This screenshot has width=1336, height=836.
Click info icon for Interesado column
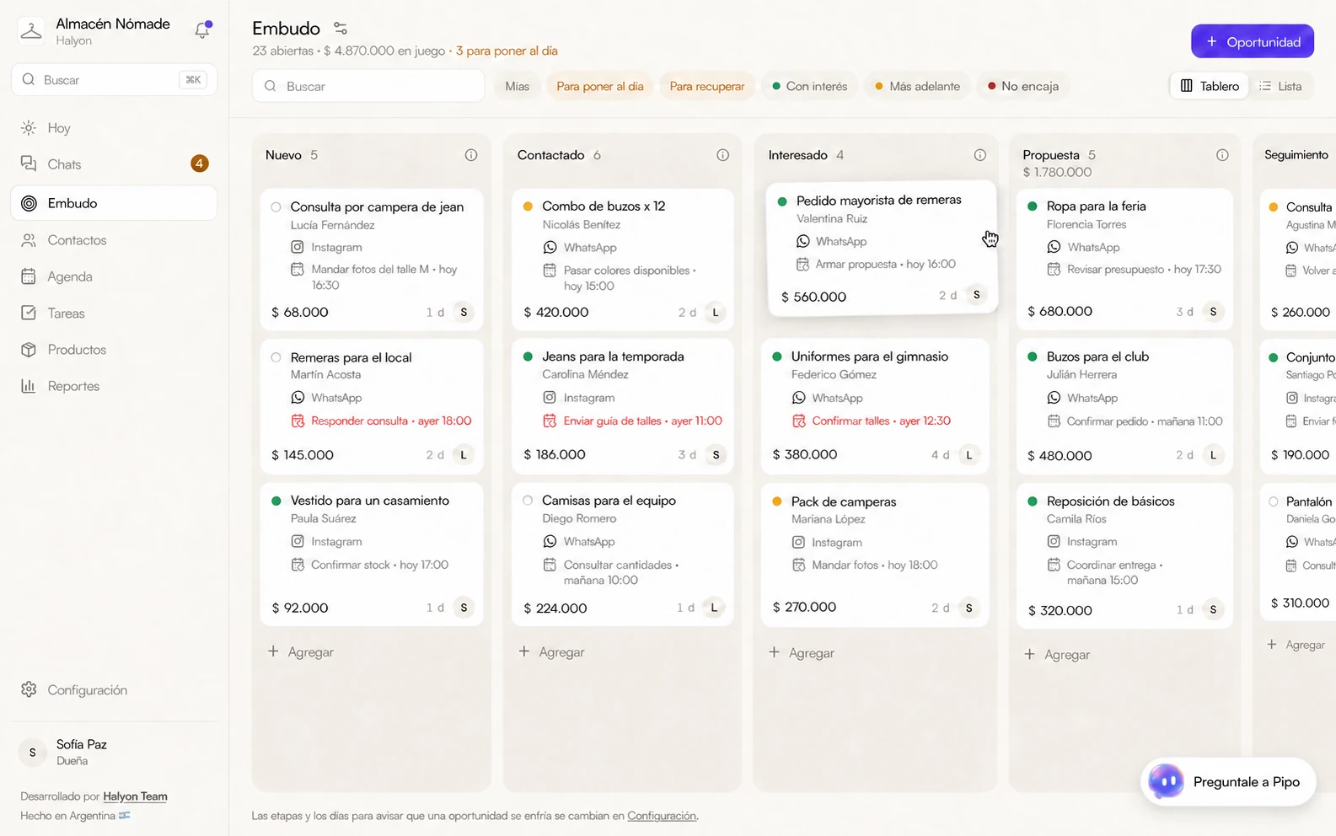[979, 155]
